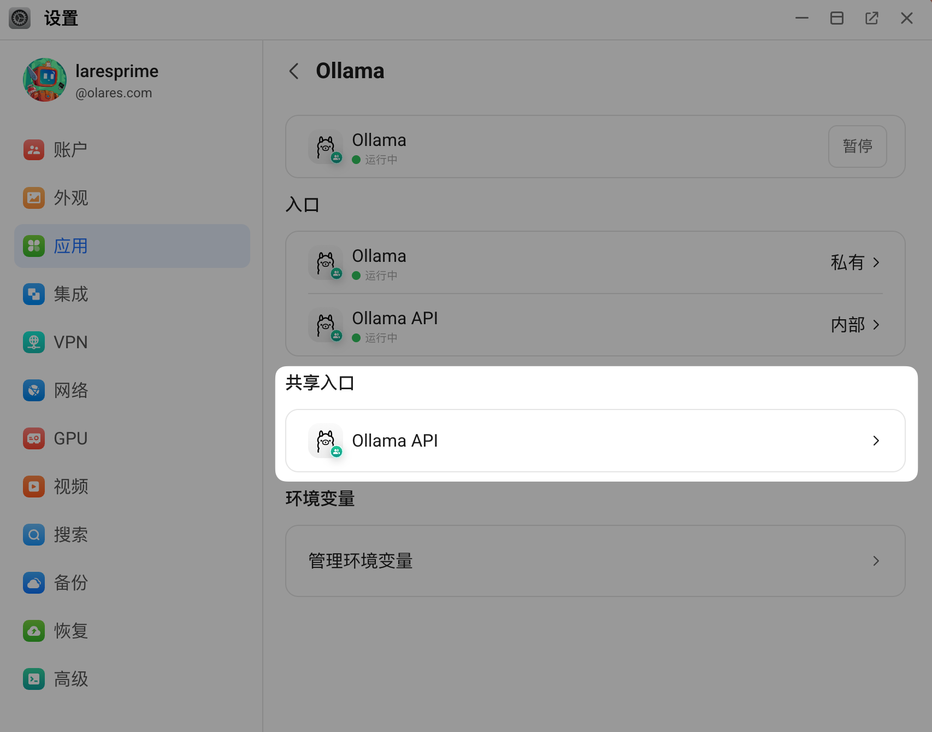Click the 应用 sidebar icon
932x732 pixels.
[34, 246]
